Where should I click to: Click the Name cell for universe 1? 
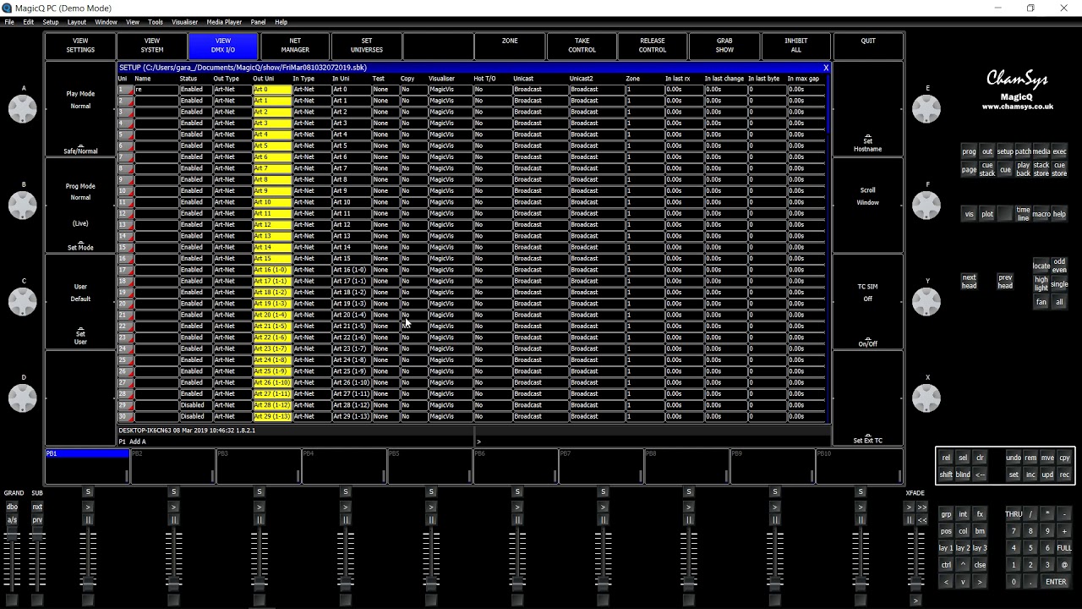coord(156,90)
